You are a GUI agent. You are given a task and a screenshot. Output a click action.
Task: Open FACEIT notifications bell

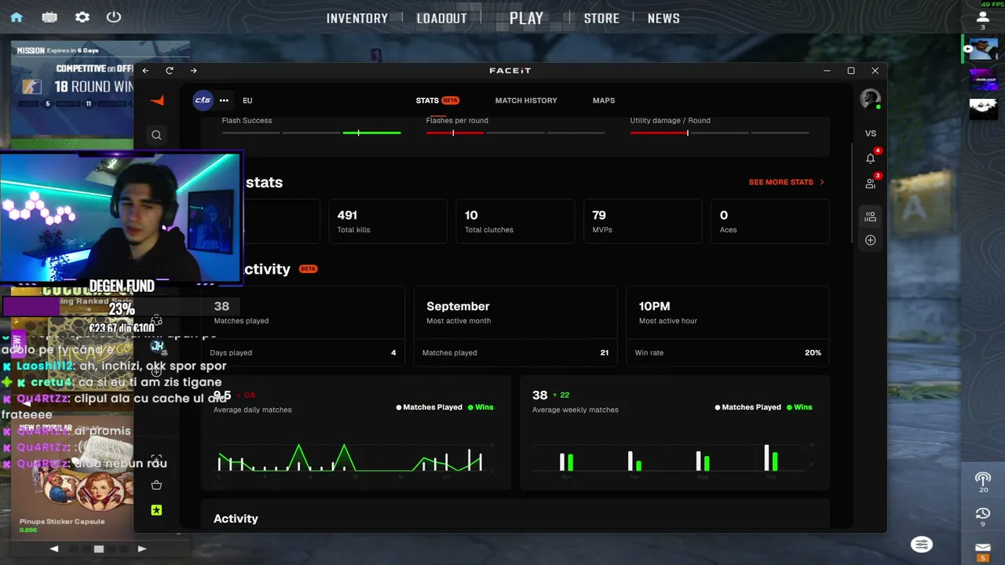tap(870, 158)
